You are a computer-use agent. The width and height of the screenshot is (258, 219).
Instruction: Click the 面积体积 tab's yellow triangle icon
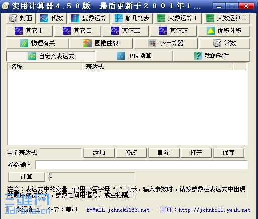coord(211,31)
